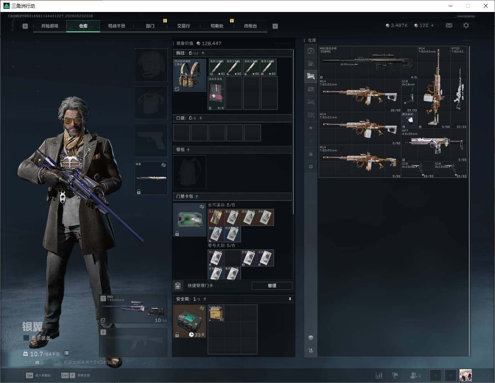The width and height of the screenshot is (495, 383).
Task: Select the first IV stash container tab
Action: click(311, 63)
